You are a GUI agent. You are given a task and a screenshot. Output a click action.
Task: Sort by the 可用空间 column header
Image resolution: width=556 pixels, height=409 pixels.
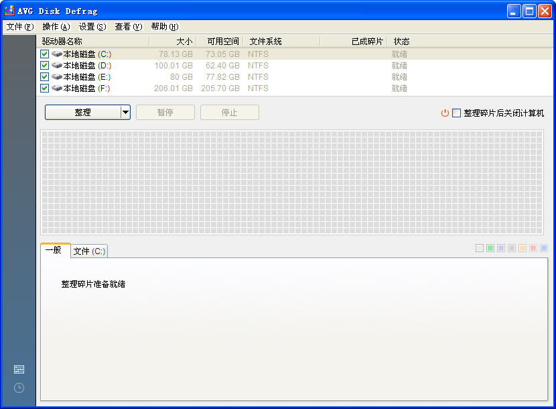click(220, 42)
